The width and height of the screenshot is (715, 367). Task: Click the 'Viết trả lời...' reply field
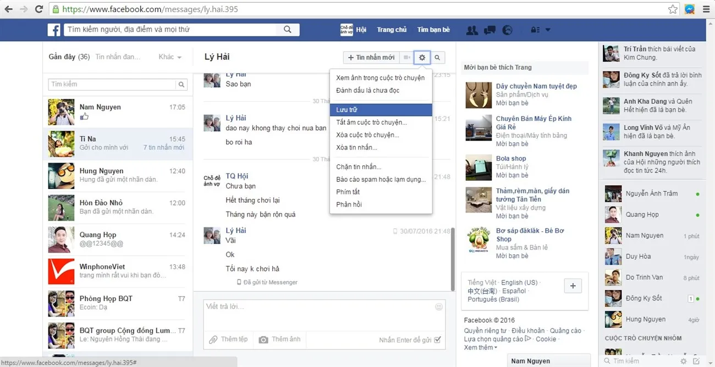319,314
